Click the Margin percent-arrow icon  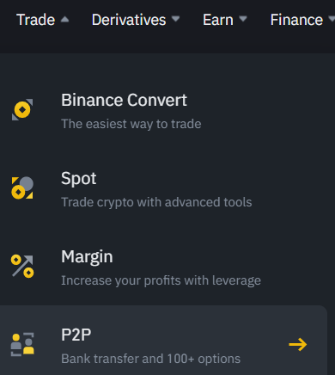(22, 266)
